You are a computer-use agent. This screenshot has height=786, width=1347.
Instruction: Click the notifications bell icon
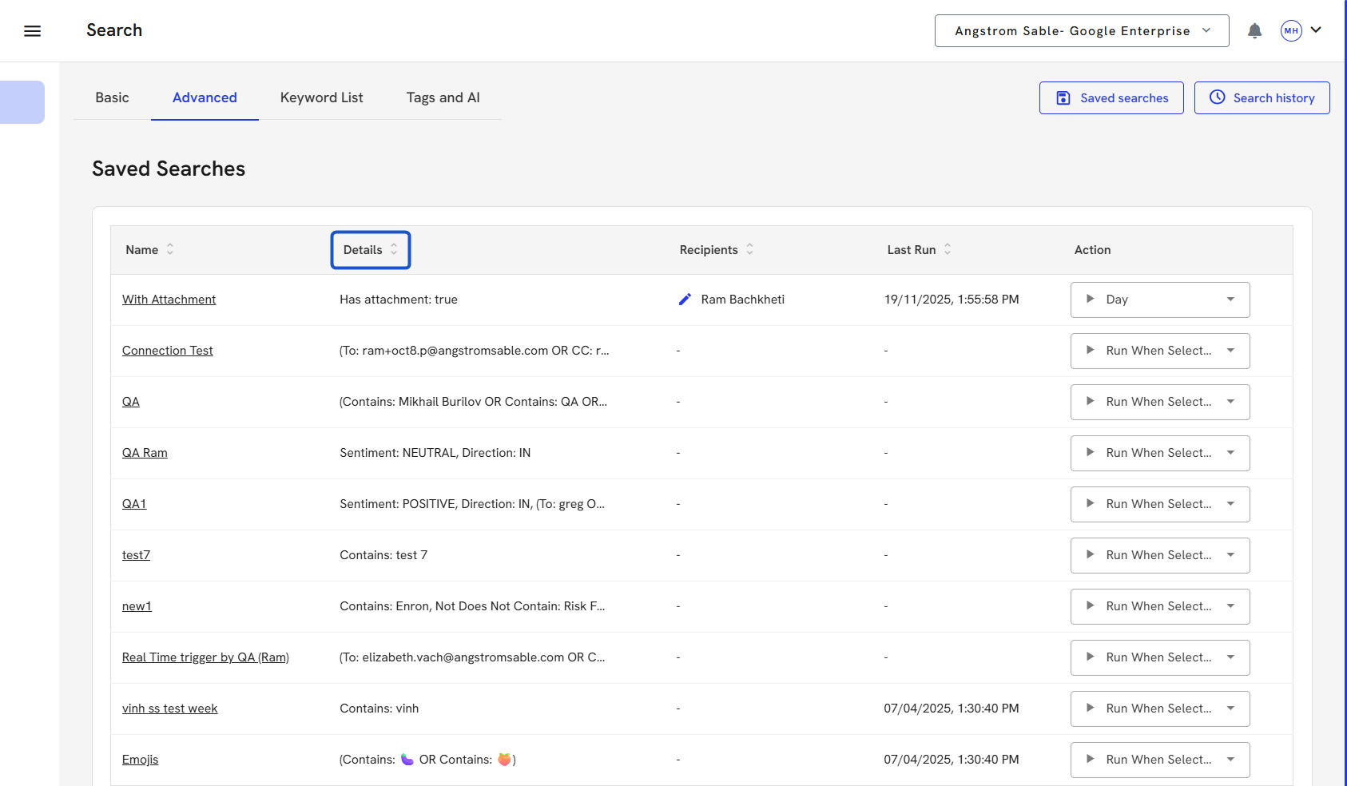click(x=1254, y=31)
